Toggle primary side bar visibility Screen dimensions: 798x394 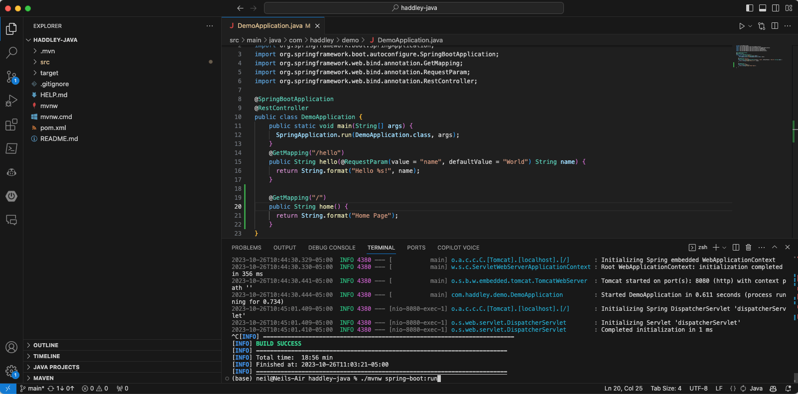(750, 8)
